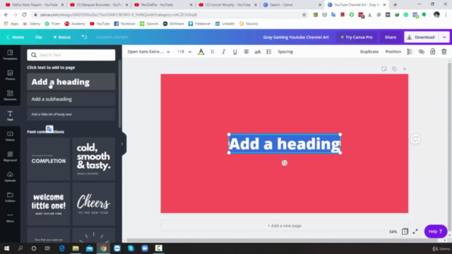
Task: Toggle italic formatting
Action: tap(223, 52)
